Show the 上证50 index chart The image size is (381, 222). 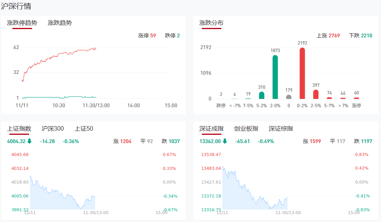[x=84, y=129]
